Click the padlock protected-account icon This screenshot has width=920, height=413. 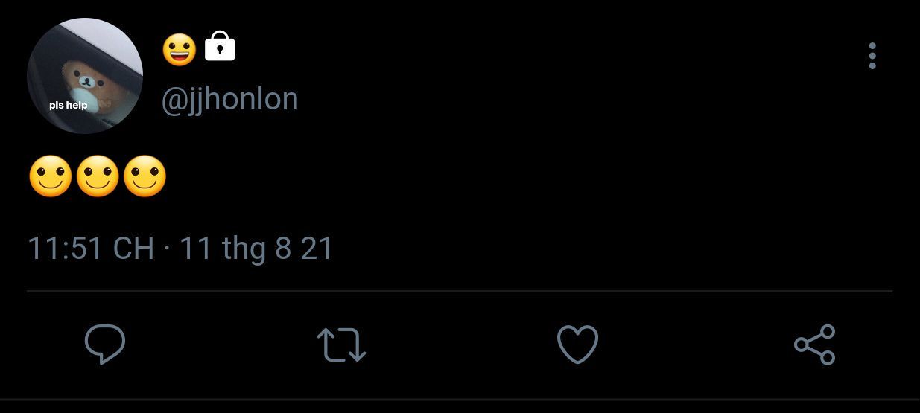pyautogui.click(x=220, y=46)
